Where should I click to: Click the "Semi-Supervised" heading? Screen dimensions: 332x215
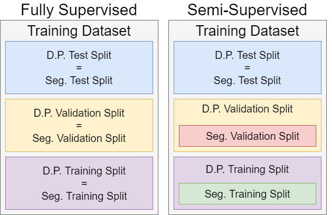click(247, 9)
